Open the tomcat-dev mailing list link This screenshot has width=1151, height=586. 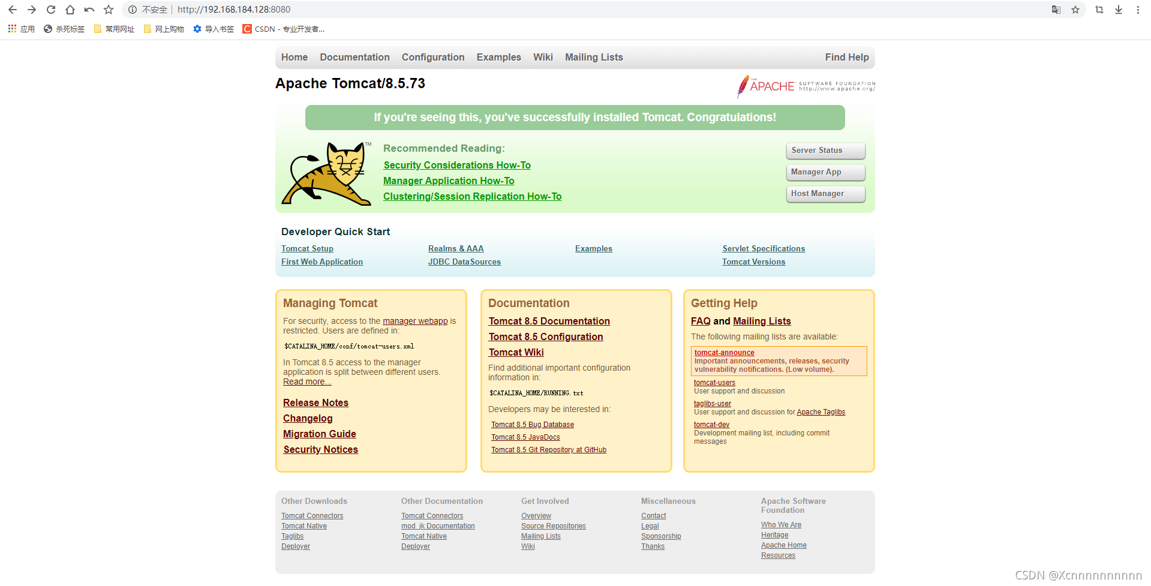(711, 425)
